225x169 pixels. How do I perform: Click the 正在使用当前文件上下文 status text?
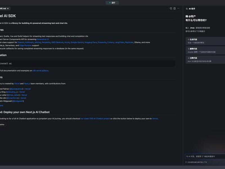(197, 162)
